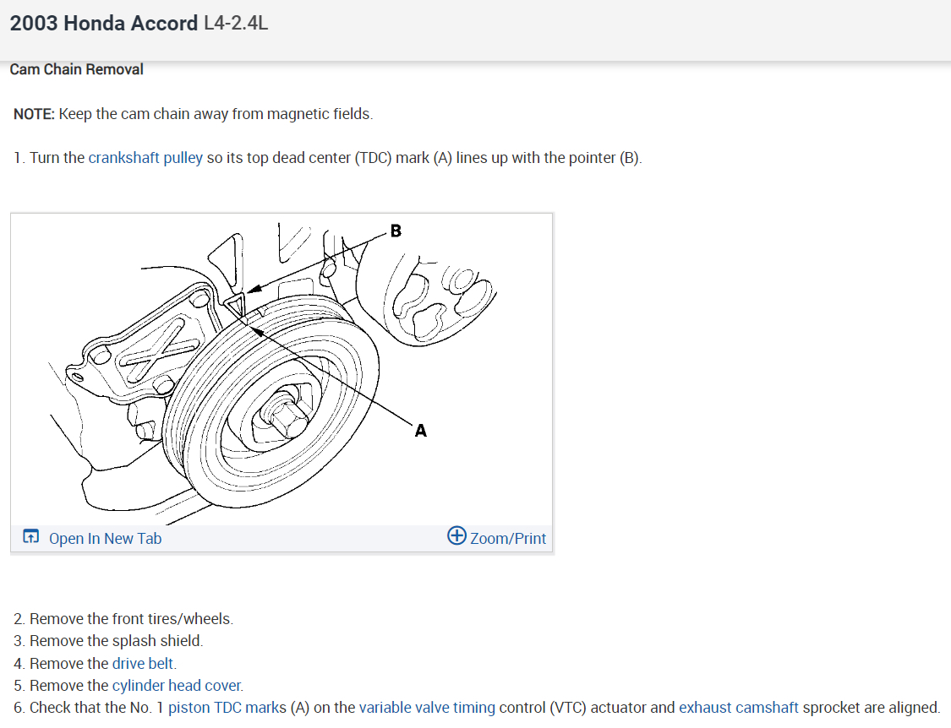Click the label A in the diagram
This screenshot has height=728, width=951.
pos(420,431)
